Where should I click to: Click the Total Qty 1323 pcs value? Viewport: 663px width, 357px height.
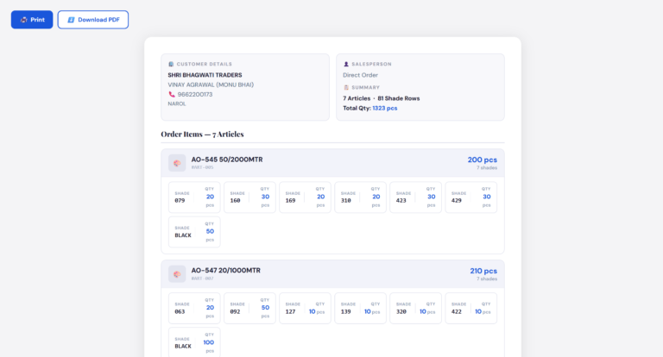coord(385,108)
